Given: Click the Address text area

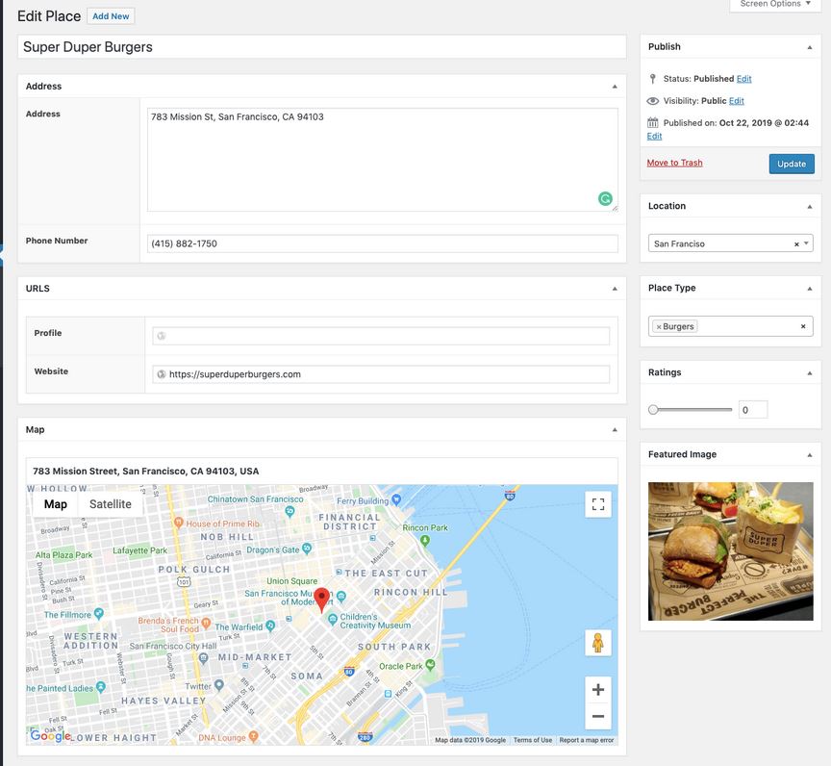Looking at the screenshot, I should (382, 160).
